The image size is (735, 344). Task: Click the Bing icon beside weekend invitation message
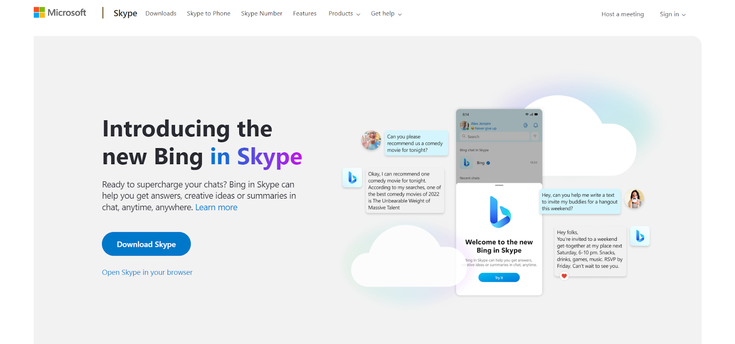(x=640, y=236)
